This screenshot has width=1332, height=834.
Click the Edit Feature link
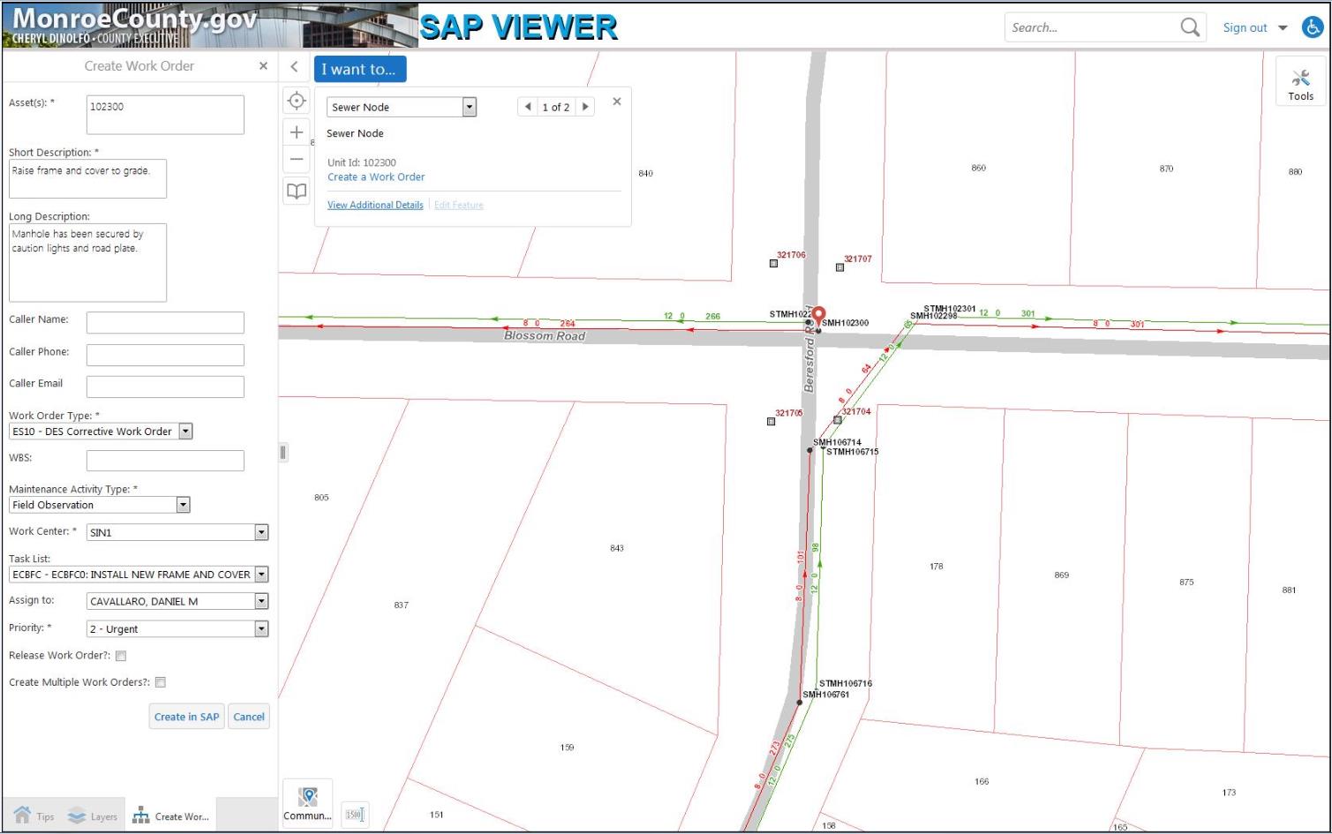click(x=459, y=205)
